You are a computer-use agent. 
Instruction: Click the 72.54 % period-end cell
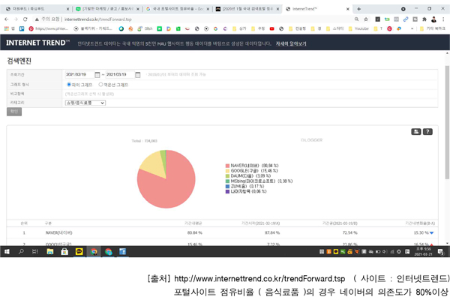[349, 232]
